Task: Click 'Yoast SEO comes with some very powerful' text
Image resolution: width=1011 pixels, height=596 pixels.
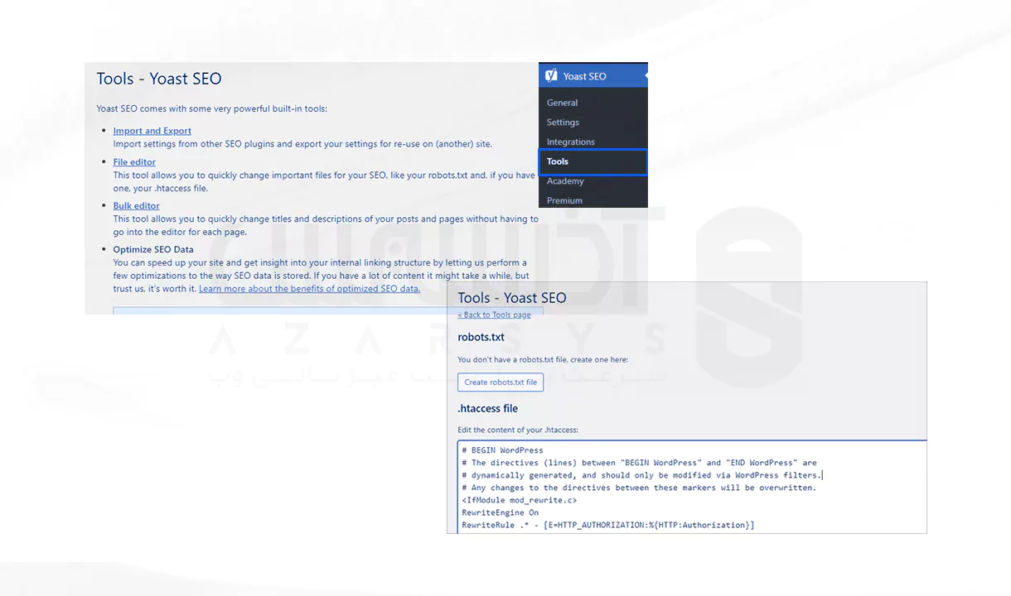Action: click(211, 108)
